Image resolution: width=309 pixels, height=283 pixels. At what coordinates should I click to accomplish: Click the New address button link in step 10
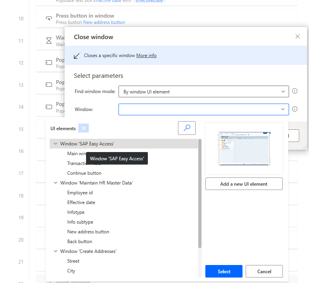tap(104, 22)
